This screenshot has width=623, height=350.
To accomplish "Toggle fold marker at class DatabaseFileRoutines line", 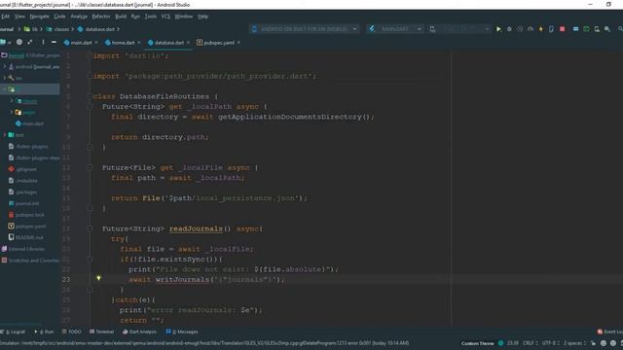I will [x=90, y=96].
